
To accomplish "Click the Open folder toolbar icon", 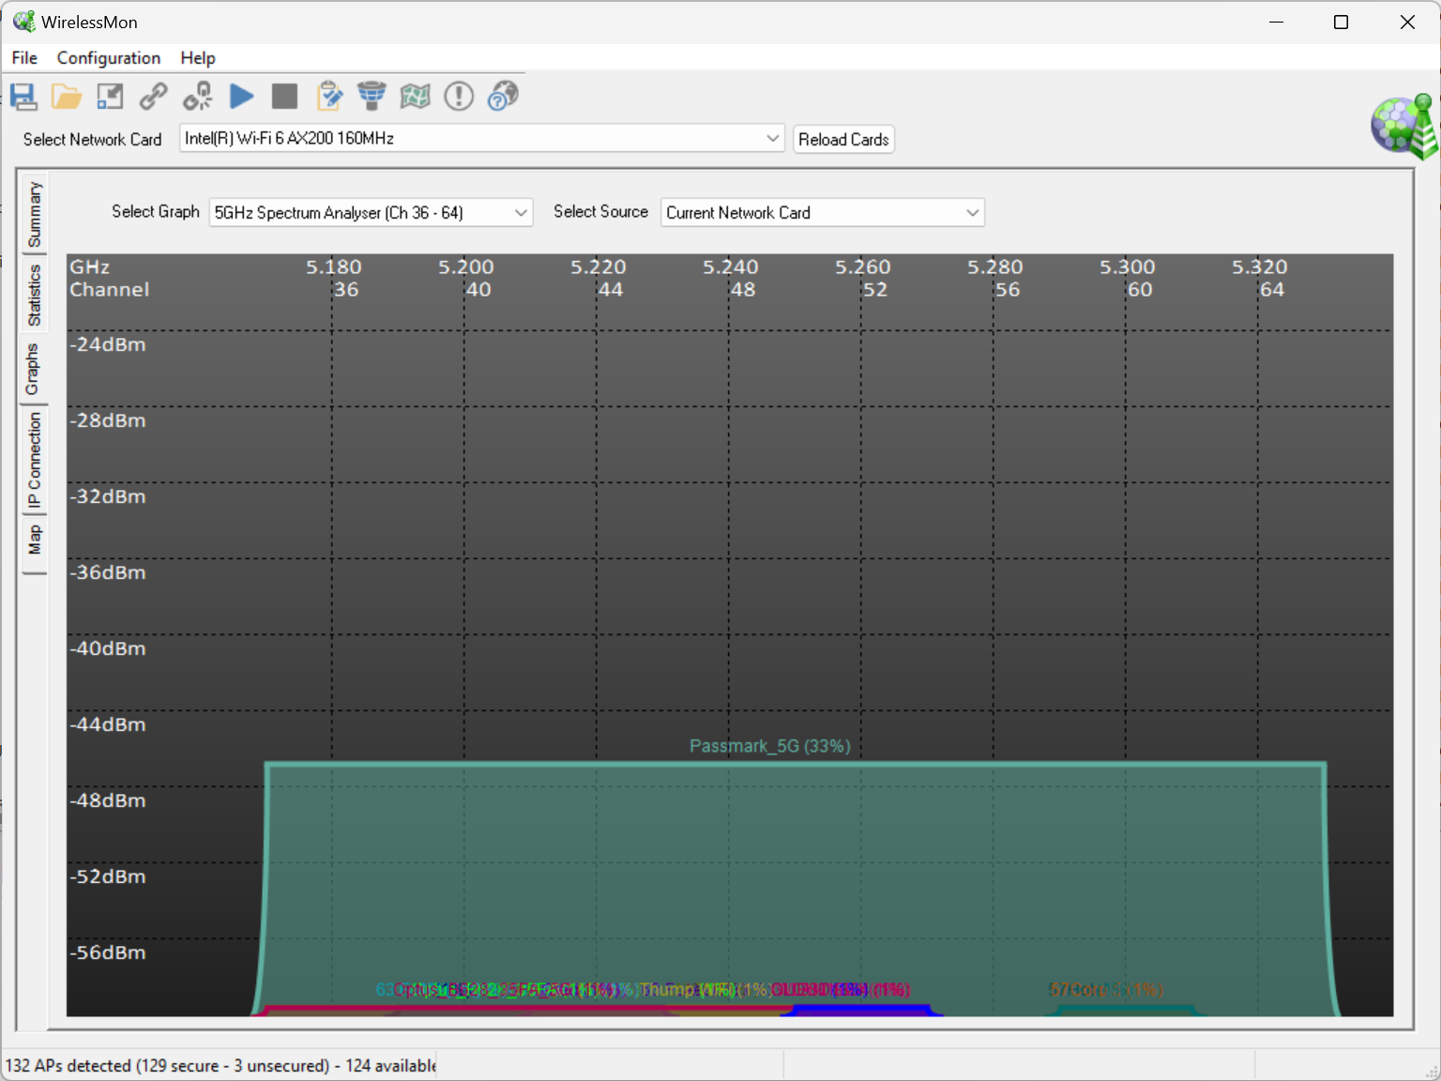I will click(67, 96).
